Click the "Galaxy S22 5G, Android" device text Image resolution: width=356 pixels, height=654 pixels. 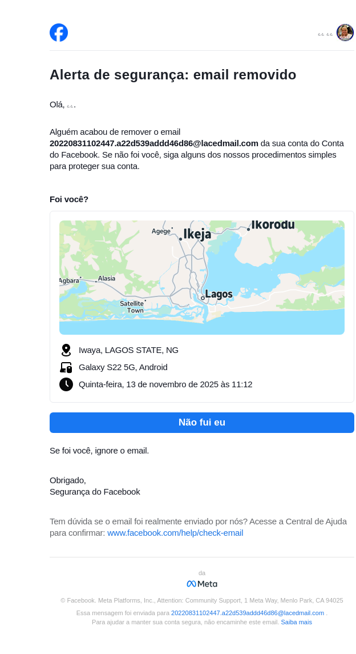(123, 367)
